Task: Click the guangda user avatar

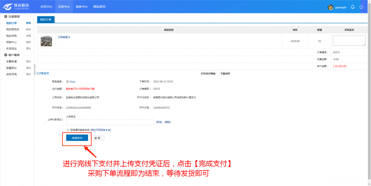Action: click(331, 7)
